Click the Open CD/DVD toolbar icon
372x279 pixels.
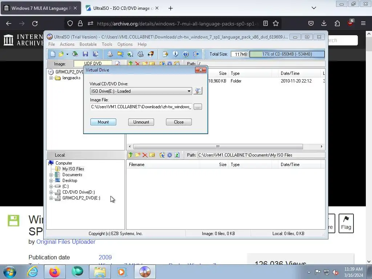click(x=75, y=54)
